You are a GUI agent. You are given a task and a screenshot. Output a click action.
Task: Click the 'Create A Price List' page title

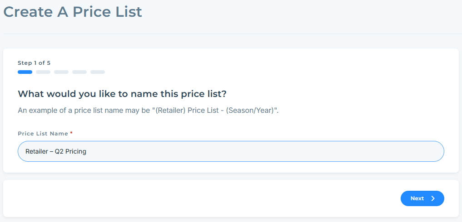pyautogui.click(x=73, y=12)
